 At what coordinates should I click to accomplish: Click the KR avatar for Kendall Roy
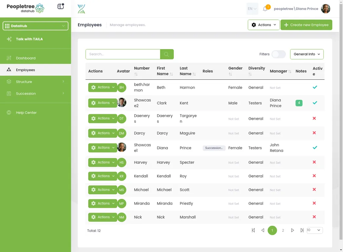(122, 176)
